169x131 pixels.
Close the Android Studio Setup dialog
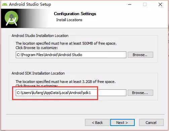pyautogui.click(x=160, y=4)
